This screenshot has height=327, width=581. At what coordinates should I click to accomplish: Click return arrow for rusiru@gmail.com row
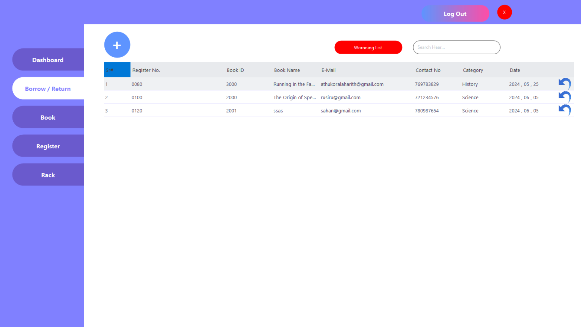point(564,97)
